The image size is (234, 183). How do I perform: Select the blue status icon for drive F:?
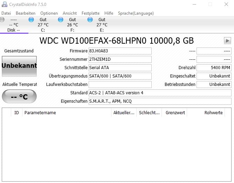click(x=61, y=20)
